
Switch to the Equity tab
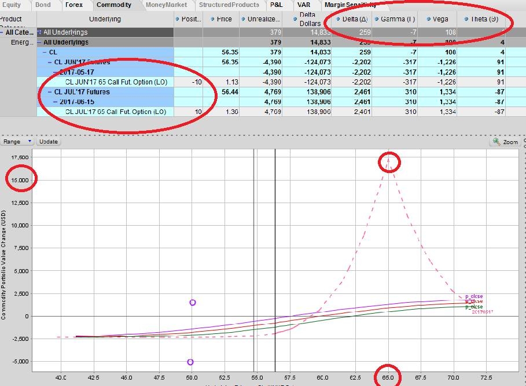point(12,5)
